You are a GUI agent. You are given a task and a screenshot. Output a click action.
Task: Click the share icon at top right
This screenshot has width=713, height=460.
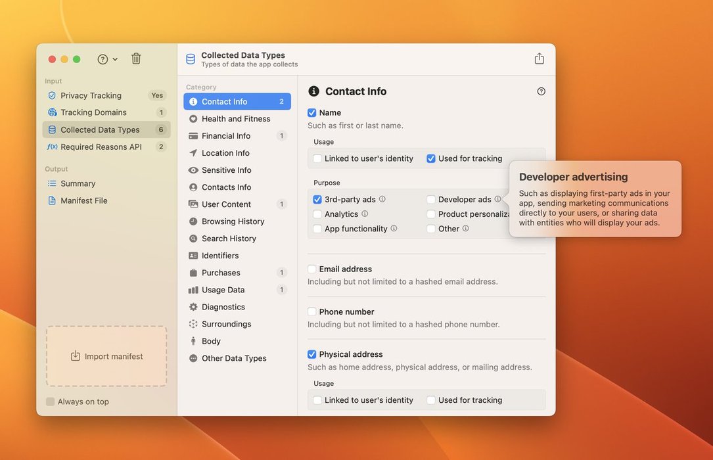click(x=539, y=58)
